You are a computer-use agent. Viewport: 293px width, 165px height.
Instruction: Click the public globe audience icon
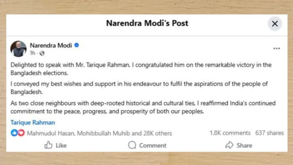[42, 53]
